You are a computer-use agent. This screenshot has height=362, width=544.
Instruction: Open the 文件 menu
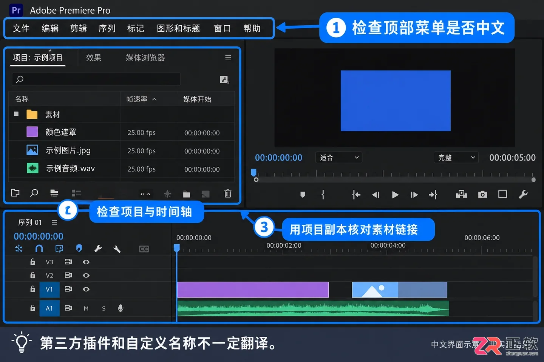point(21,29)
